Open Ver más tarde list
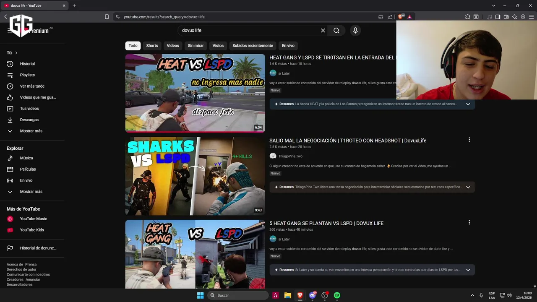Image resolution: width=537 pixels, height=302 pixels. [x=32, y=86]
